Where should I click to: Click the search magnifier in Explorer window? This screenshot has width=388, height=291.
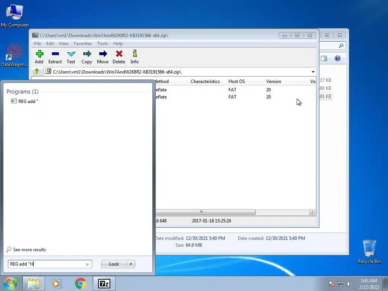coord(341,45)
